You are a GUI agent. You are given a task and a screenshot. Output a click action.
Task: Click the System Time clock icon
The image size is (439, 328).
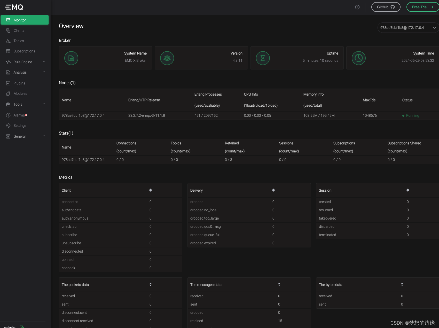(x=359, y=58)
